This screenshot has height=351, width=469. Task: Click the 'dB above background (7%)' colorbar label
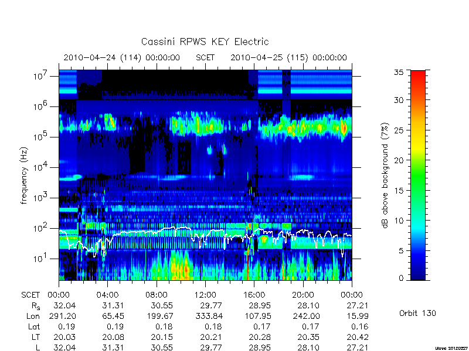tap(385, 175)
